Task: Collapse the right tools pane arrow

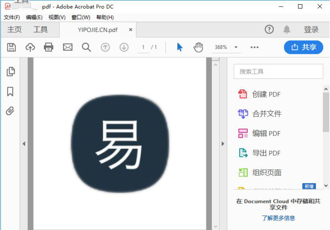Action: (x=223, y=144)
